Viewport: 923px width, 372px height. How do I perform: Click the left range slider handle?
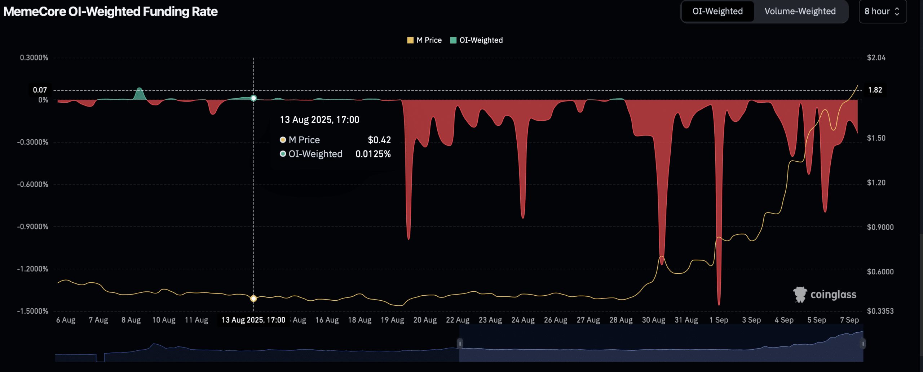point(460,344)
